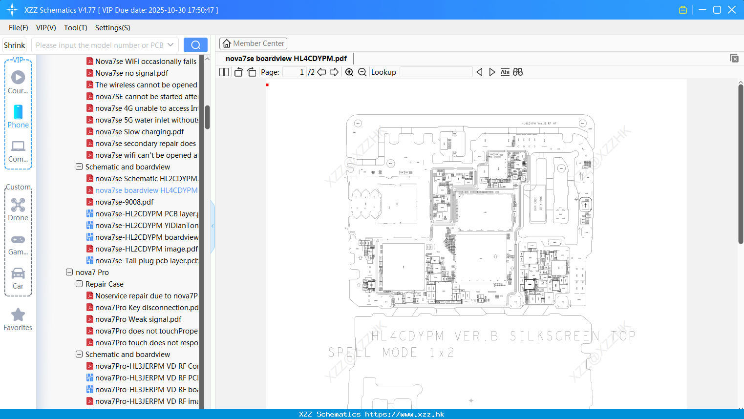Screen dimensions: 744x419
Task: Rotate the page counterclockwise
Action: tap(238, 72)
